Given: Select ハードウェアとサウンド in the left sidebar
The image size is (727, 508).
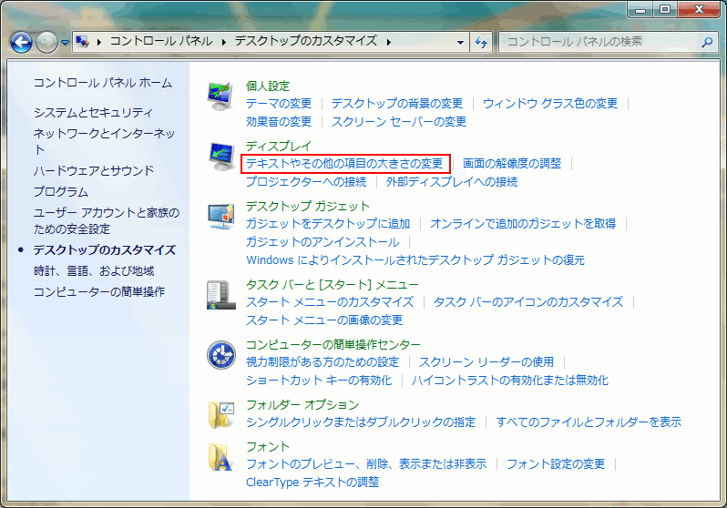Looking at the screenshot, I should coord(94,170).
